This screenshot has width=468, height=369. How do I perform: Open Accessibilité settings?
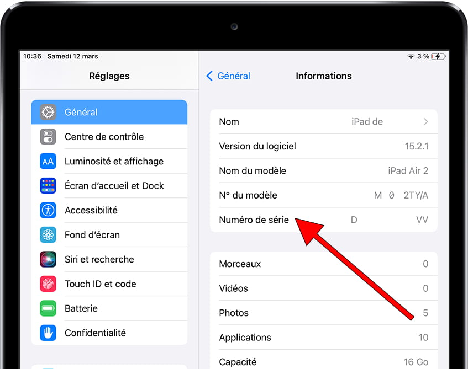click(109, 210)
